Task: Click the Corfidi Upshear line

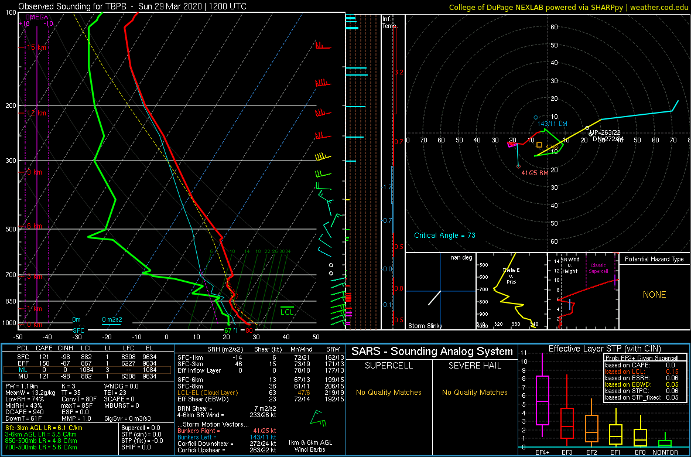Action: pos(227,450)
